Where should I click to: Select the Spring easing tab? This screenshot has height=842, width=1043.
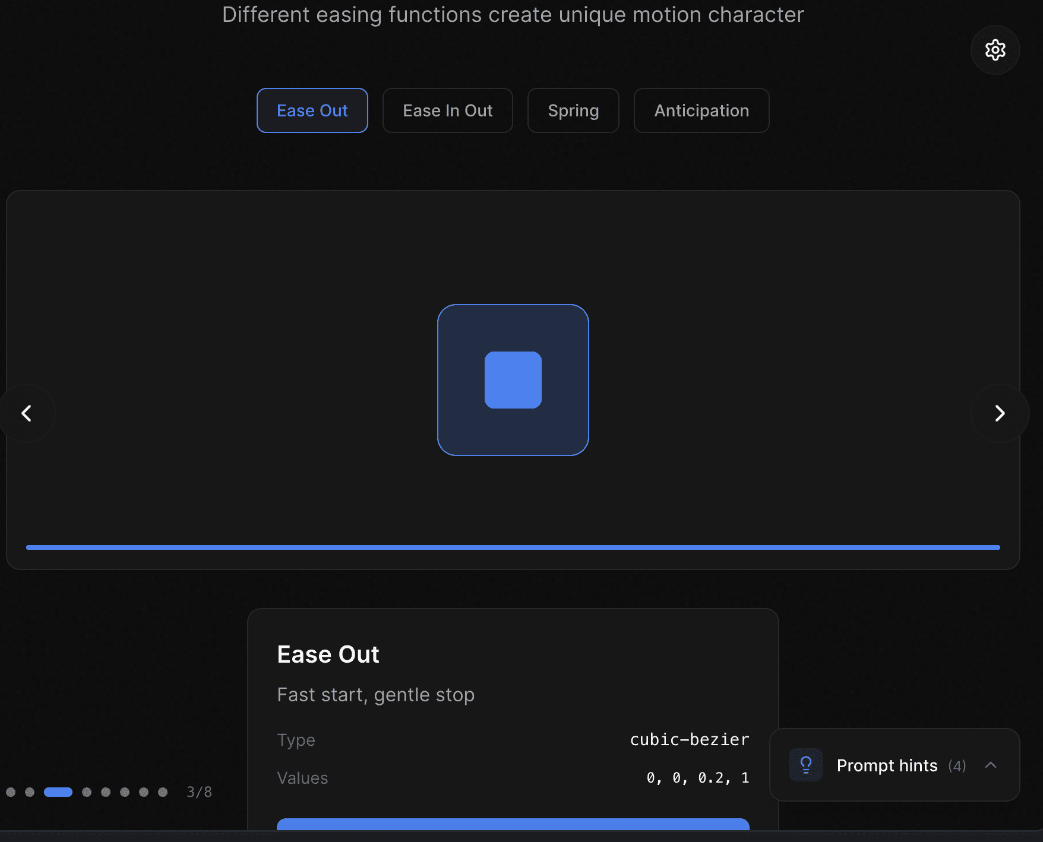pyautogui.click(x=573, y=110)
